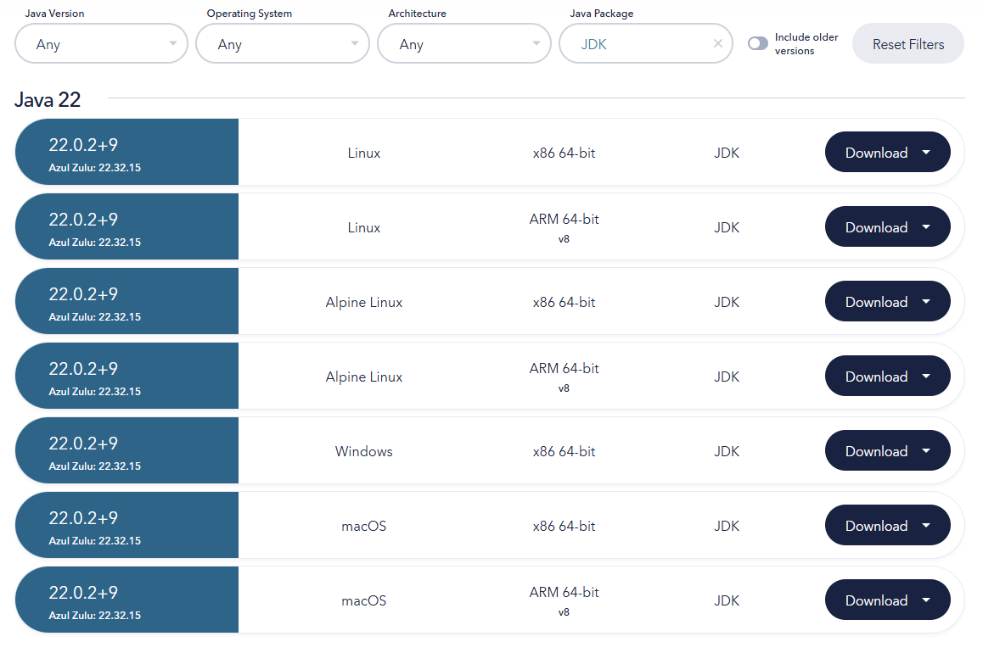Click Azul Zulu: 22.32.15 in the Windows row

click(95, 466)
